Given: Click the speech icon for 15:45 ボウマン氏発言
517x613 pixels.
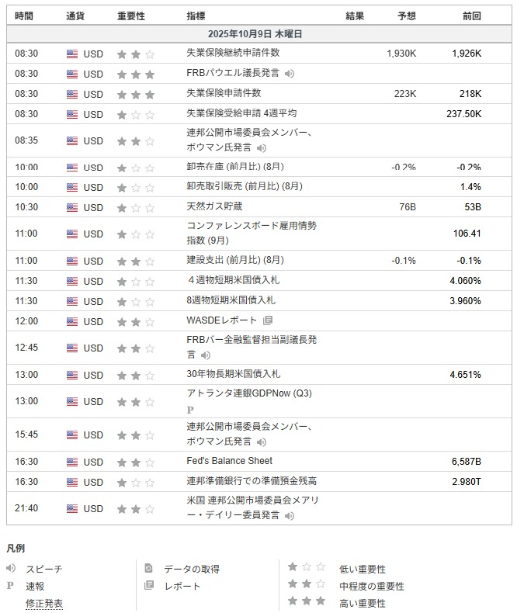Looking at the screenshot, I should (x=262, y=442).
